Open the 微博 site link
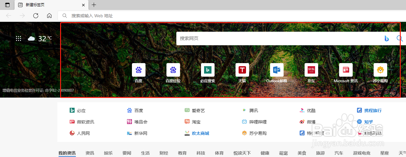 point(308,122)
